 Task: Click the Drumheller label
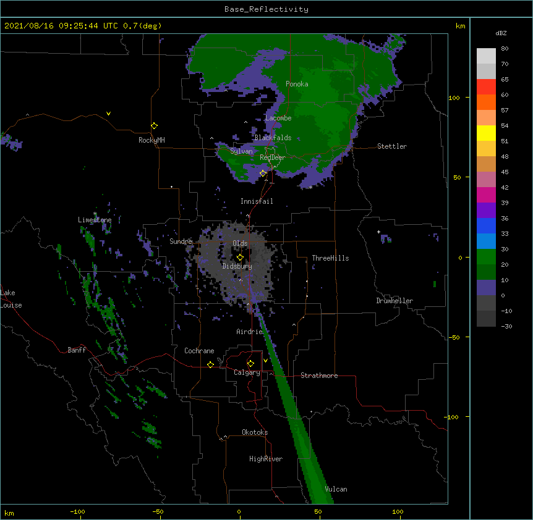394,301
